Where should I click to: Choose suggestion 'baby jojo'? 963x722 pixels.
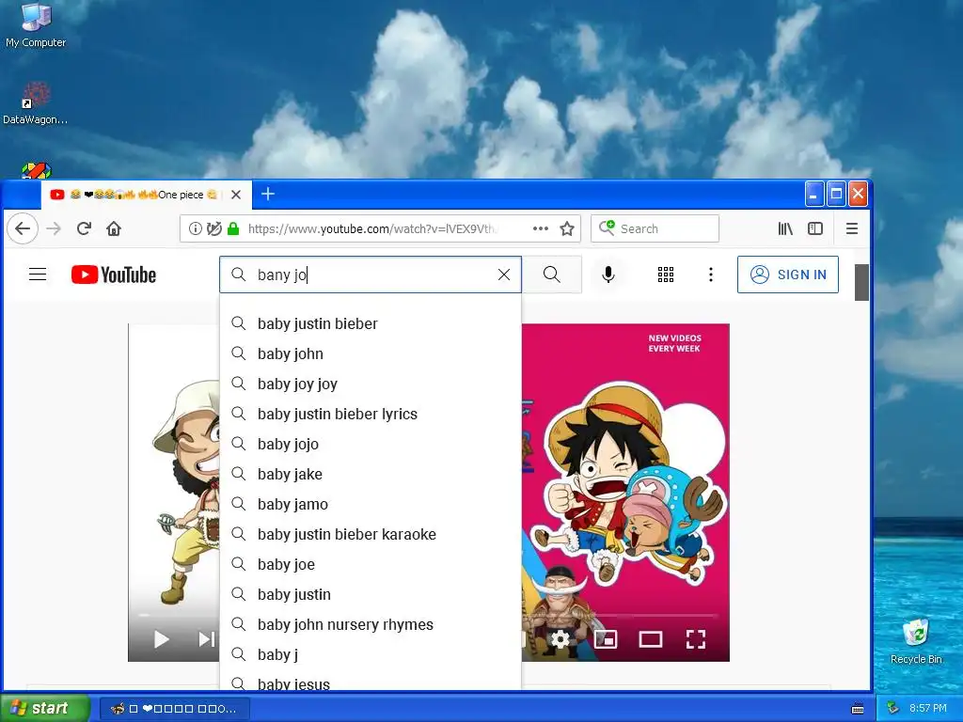coord(371,444)
